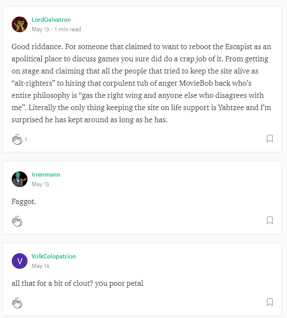Clap for VolkColopatrion's response

tap(17, 303)
